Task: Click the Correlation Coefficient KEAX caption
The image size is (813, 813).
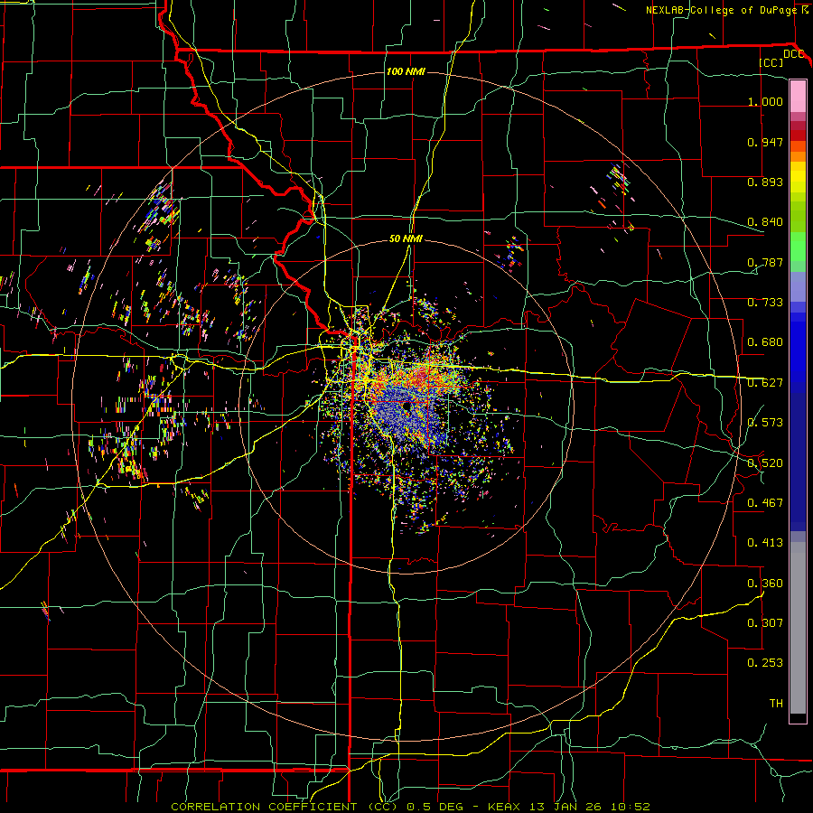Action: (410, 807)
